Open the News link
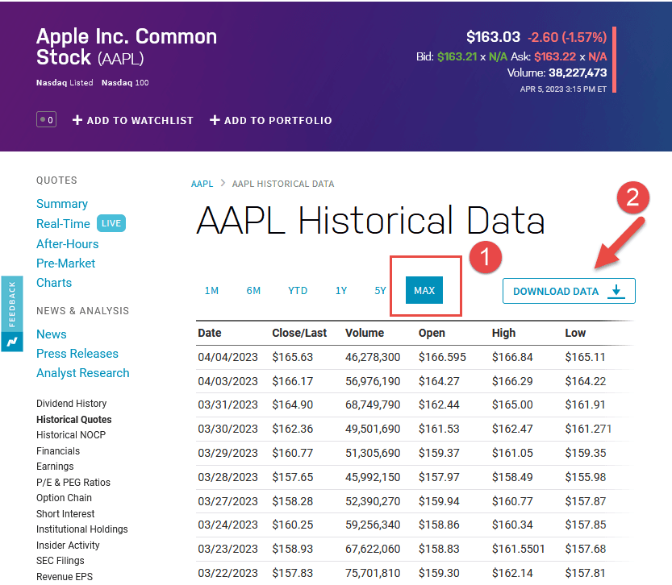 point(52,334)
